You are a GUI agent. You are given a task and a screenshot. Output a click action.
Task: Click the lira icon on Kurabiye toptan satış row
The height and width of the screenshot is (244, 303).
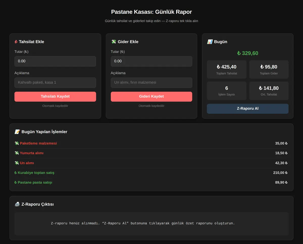16,173
